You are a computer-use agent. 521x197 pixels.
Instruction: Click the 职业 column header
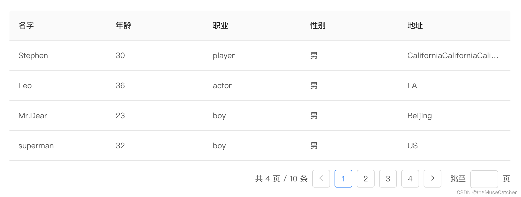tap(220, 25)
